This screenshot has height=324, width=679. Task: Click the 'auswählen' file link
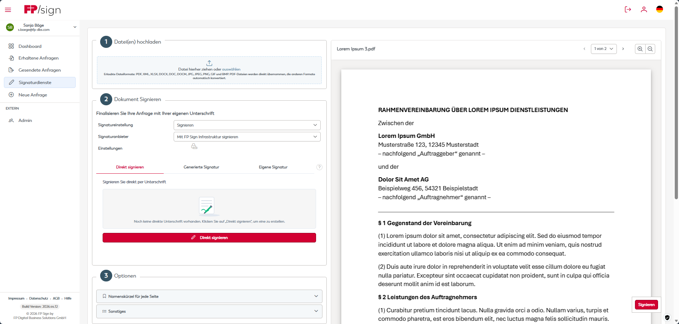pyautogui.click(x=231, y=69)
